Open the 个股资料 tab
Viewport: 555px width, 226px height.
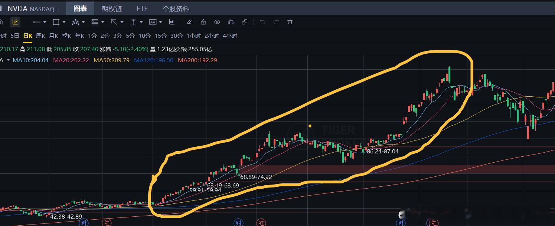pyautogui.click(x=176, y=9)
